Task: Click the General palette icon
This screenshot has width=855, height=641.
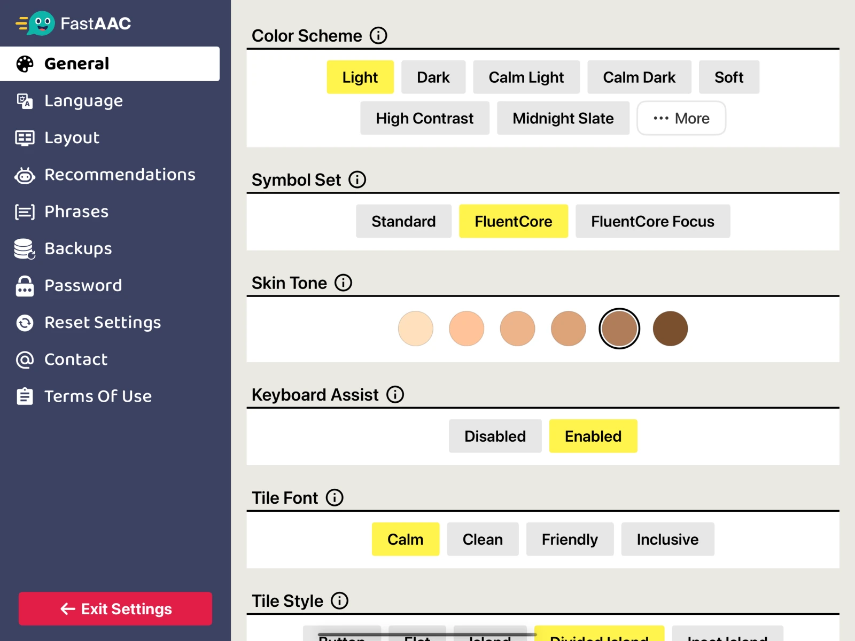Action: [x=25, y=64]
